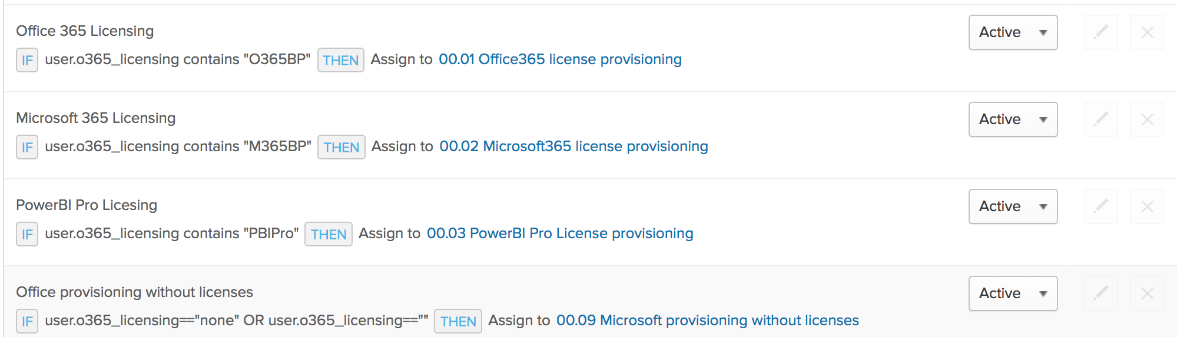Image resolution: width=1177 pixels, height=337 pixels.
Task: Click the THEN badge in Office provisioning rule
Action: [458, 321]
